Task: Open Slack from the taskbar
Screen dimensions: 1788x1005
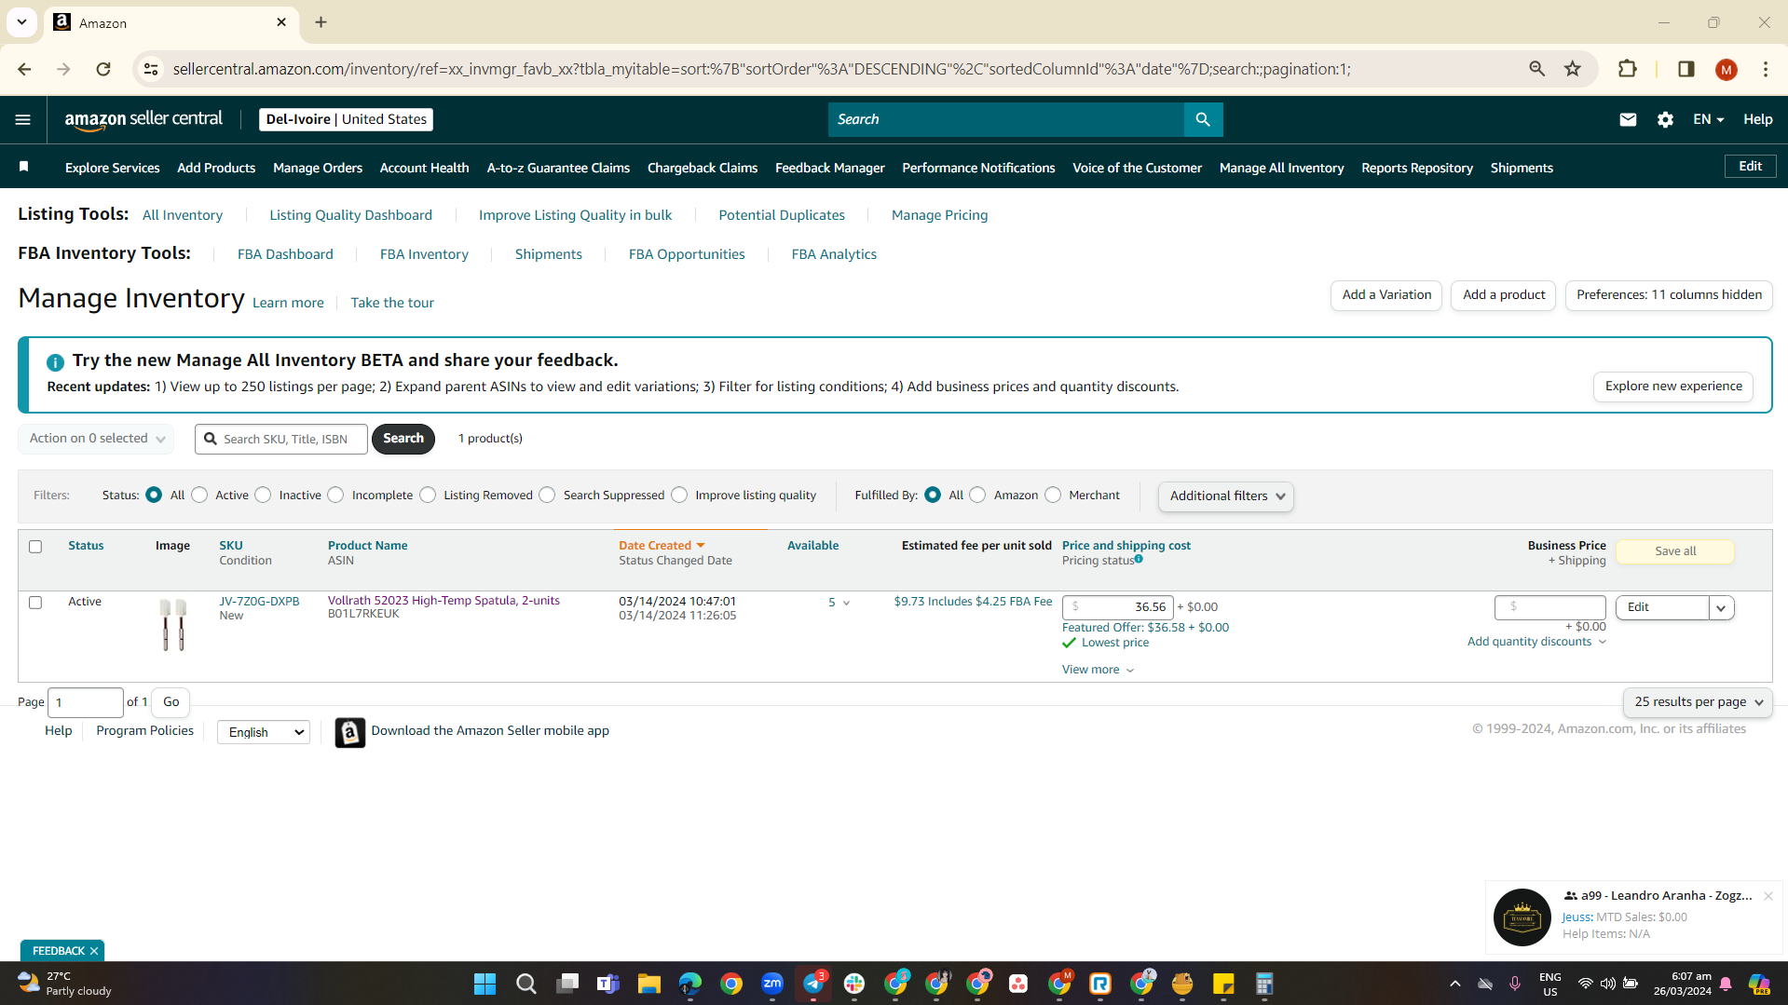Action: [854, 984]
